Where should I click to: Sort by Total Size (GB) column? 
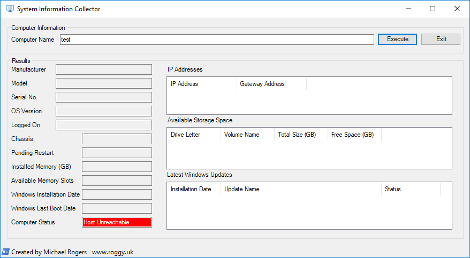point(300,135)
